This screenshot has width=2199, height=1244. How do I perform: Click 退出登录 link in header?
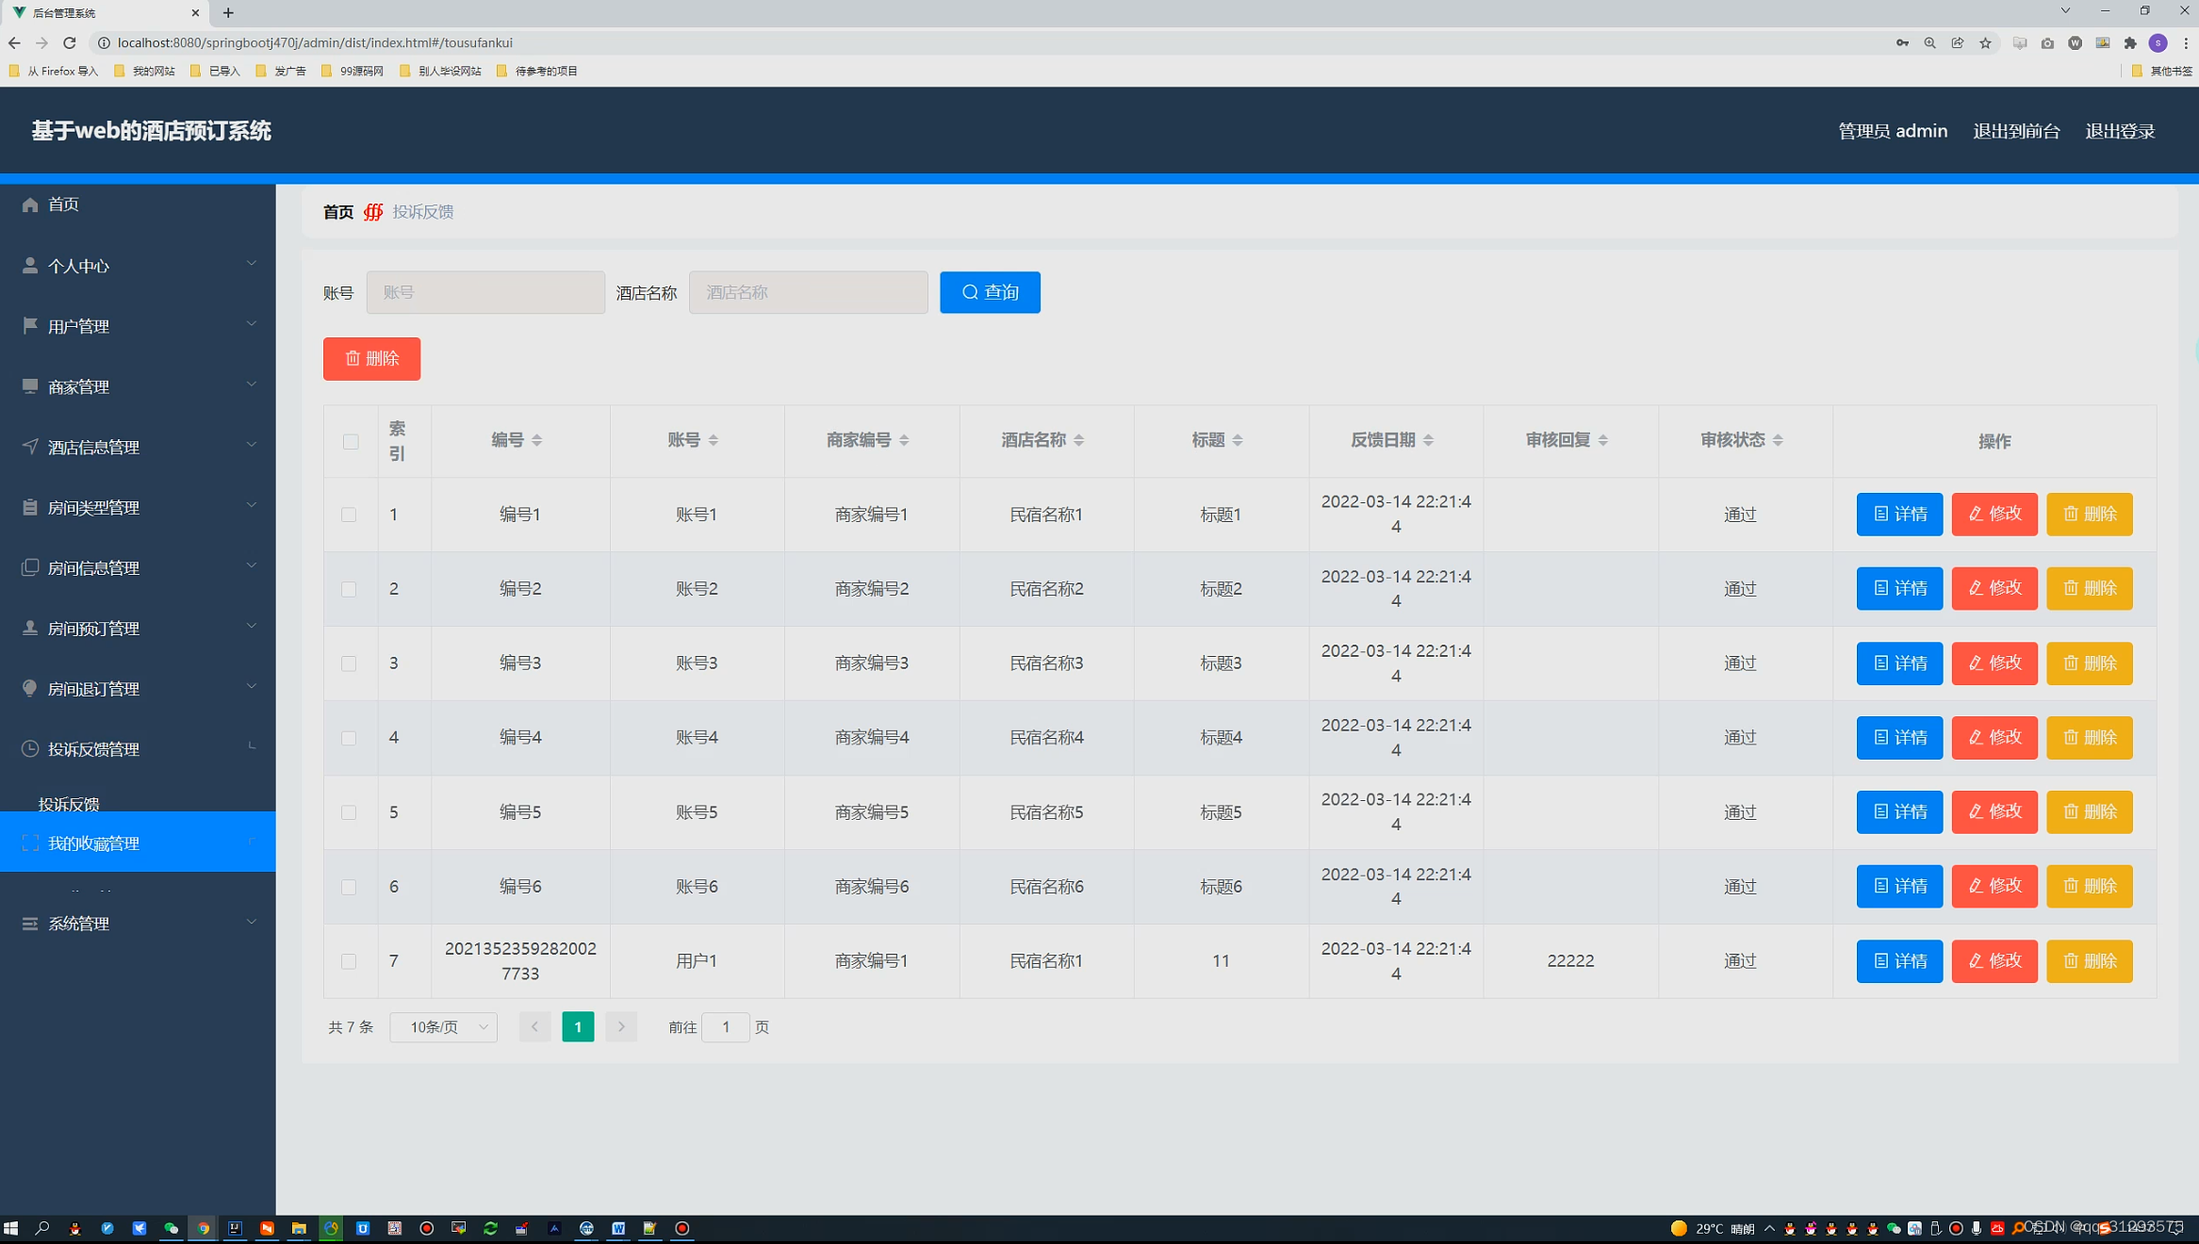(2119, 131)
